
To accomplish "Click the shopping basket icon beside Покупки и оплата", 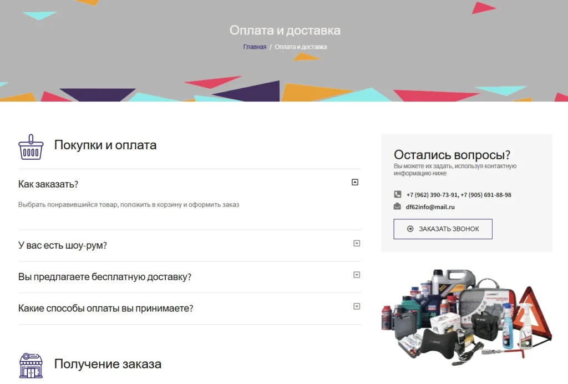I will 31,147.
